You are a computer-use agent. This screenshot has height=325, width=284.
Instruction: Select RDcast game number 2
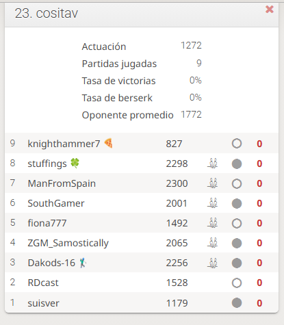point(142,283)
